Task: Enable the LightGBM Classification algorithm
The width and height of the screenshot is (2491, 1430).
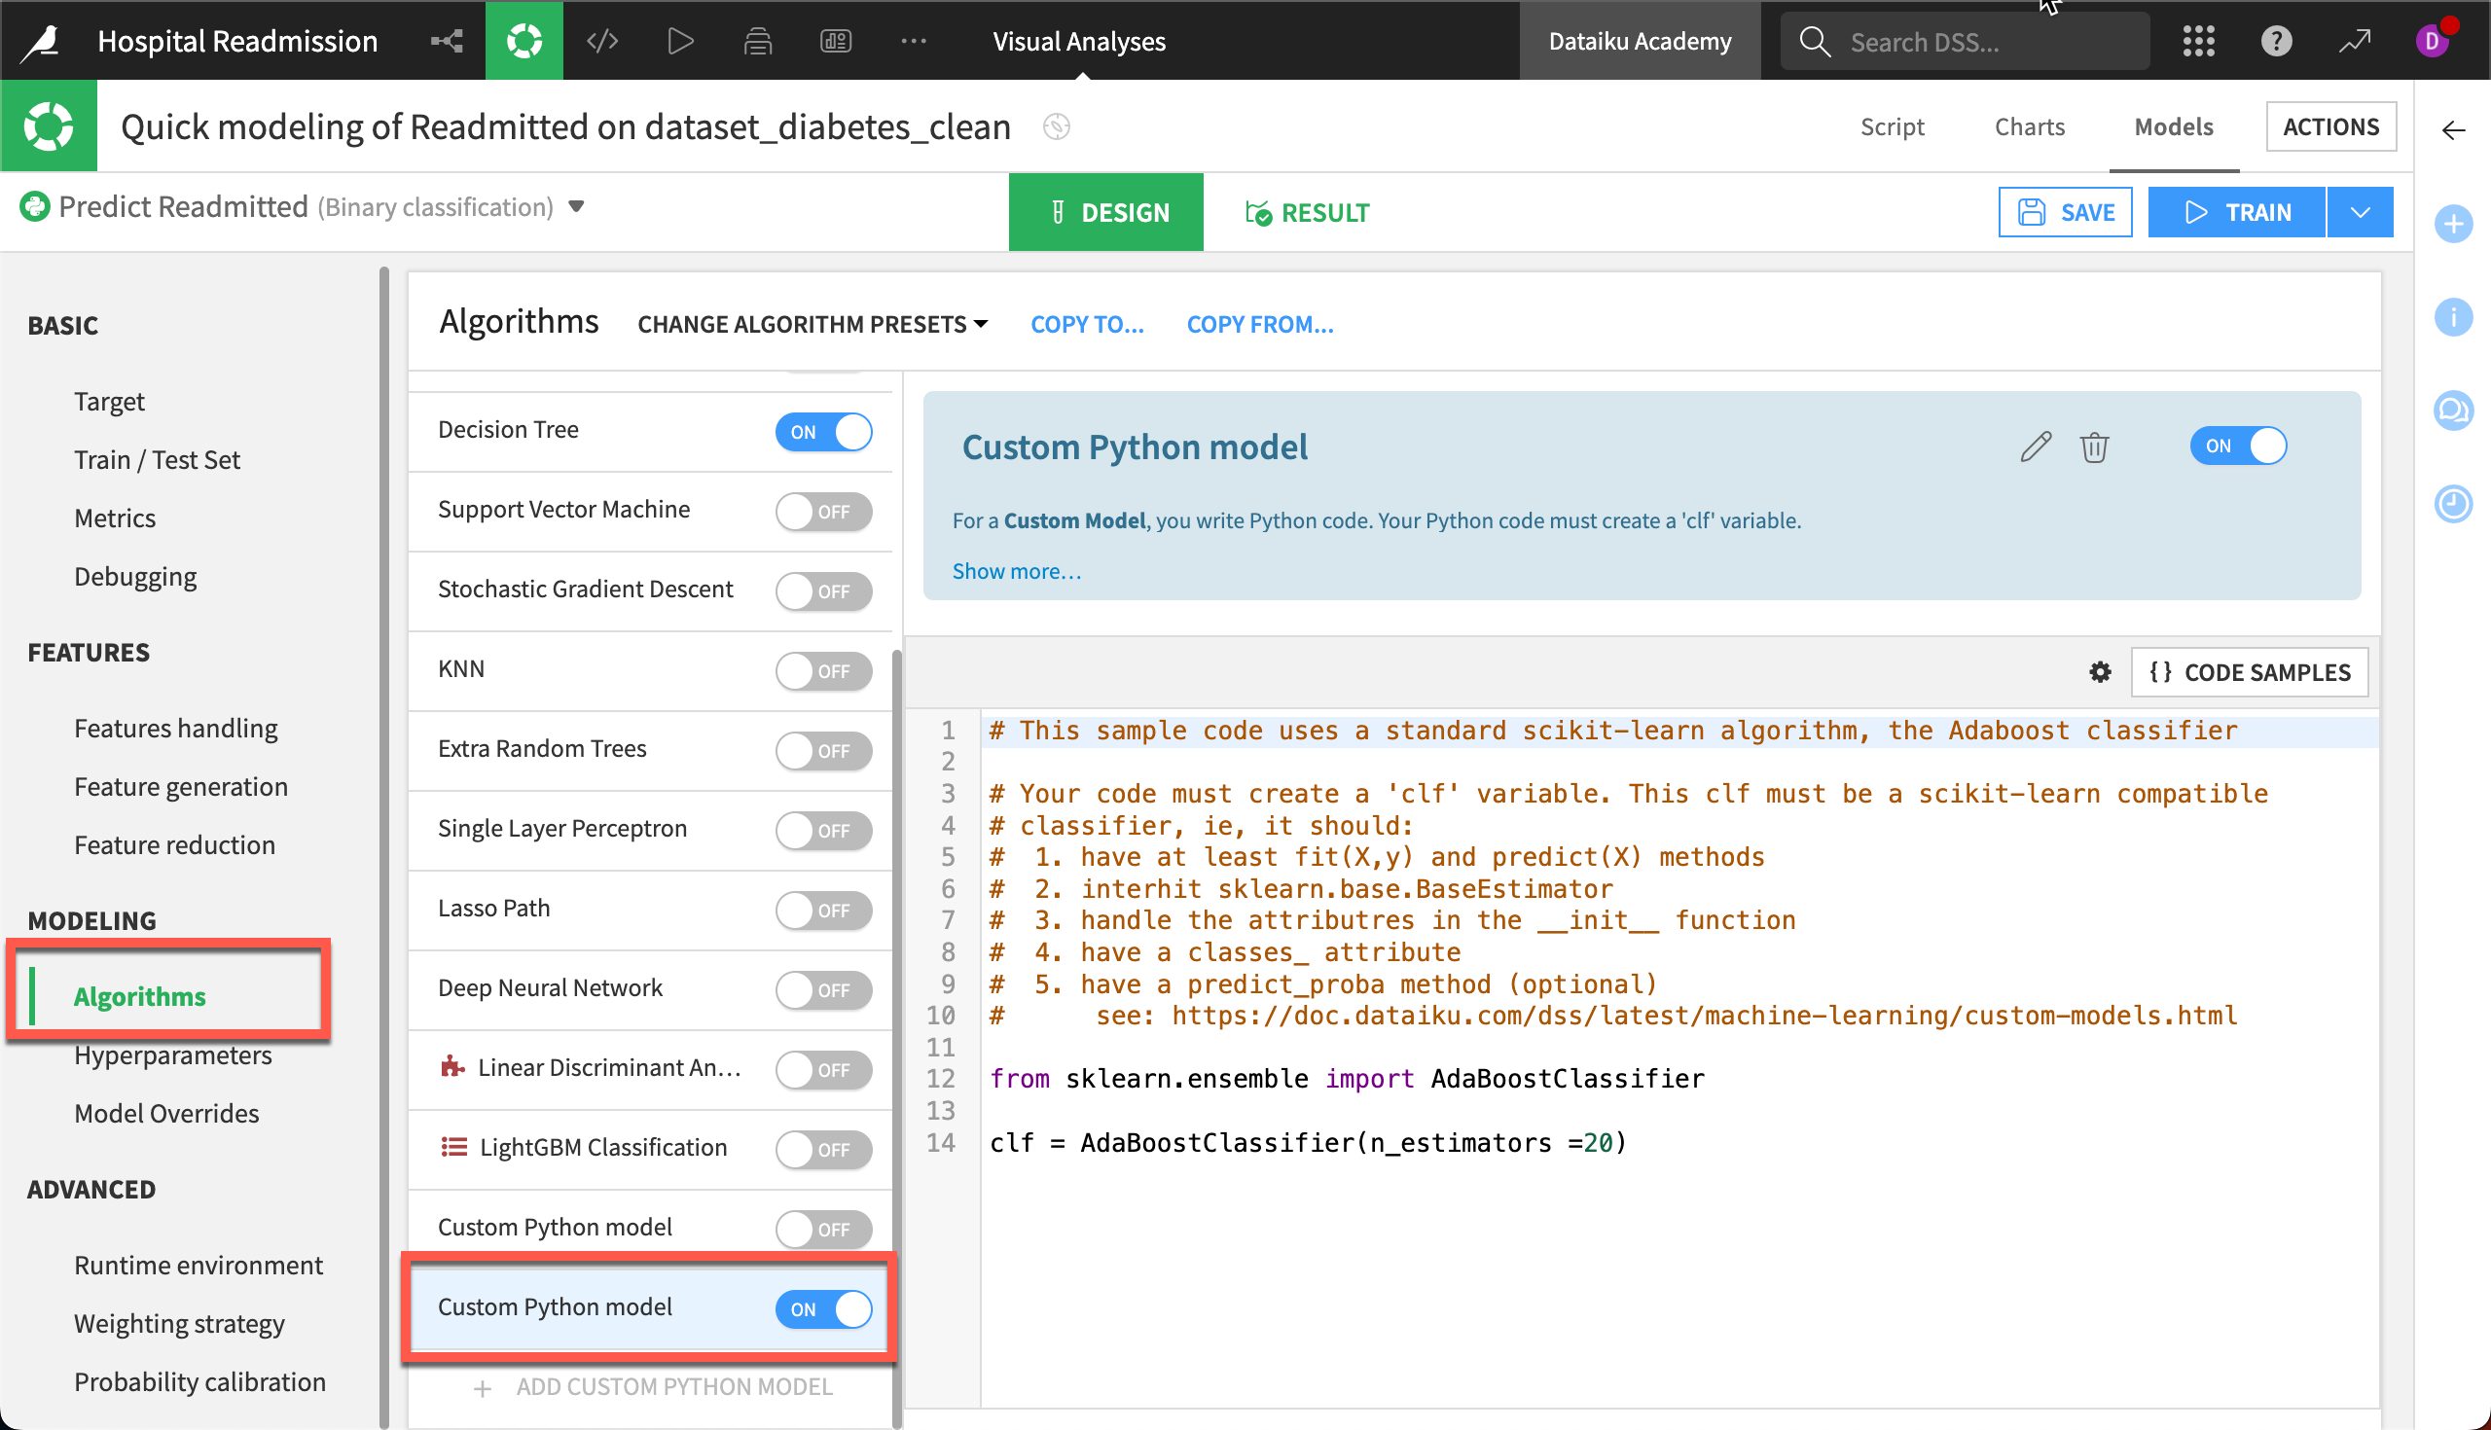Action: pos(828,1148)
